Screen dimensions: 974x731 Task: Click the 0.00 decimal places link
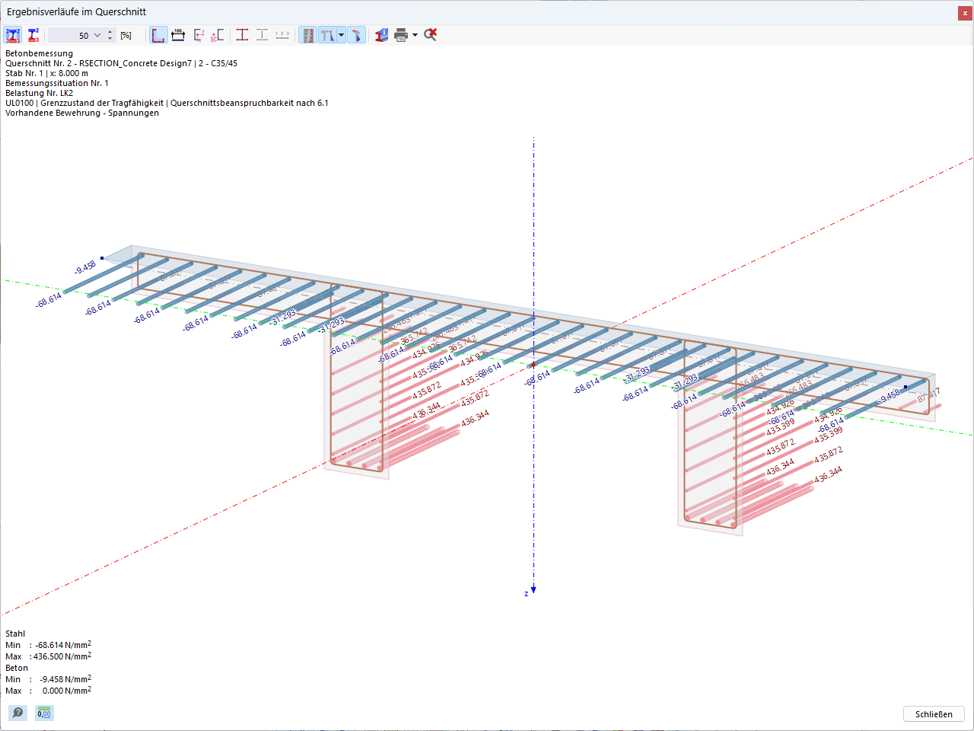click(43, 713)
